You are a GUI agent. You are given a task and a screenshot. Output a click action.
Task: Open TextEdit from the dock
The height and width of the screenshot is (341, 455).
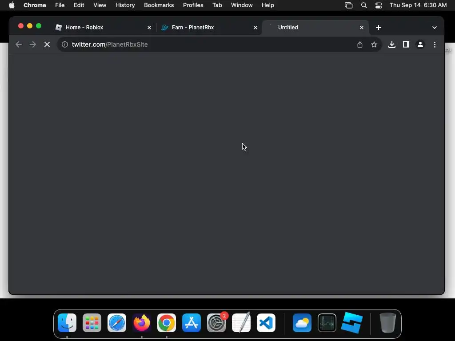coord(241,323)
